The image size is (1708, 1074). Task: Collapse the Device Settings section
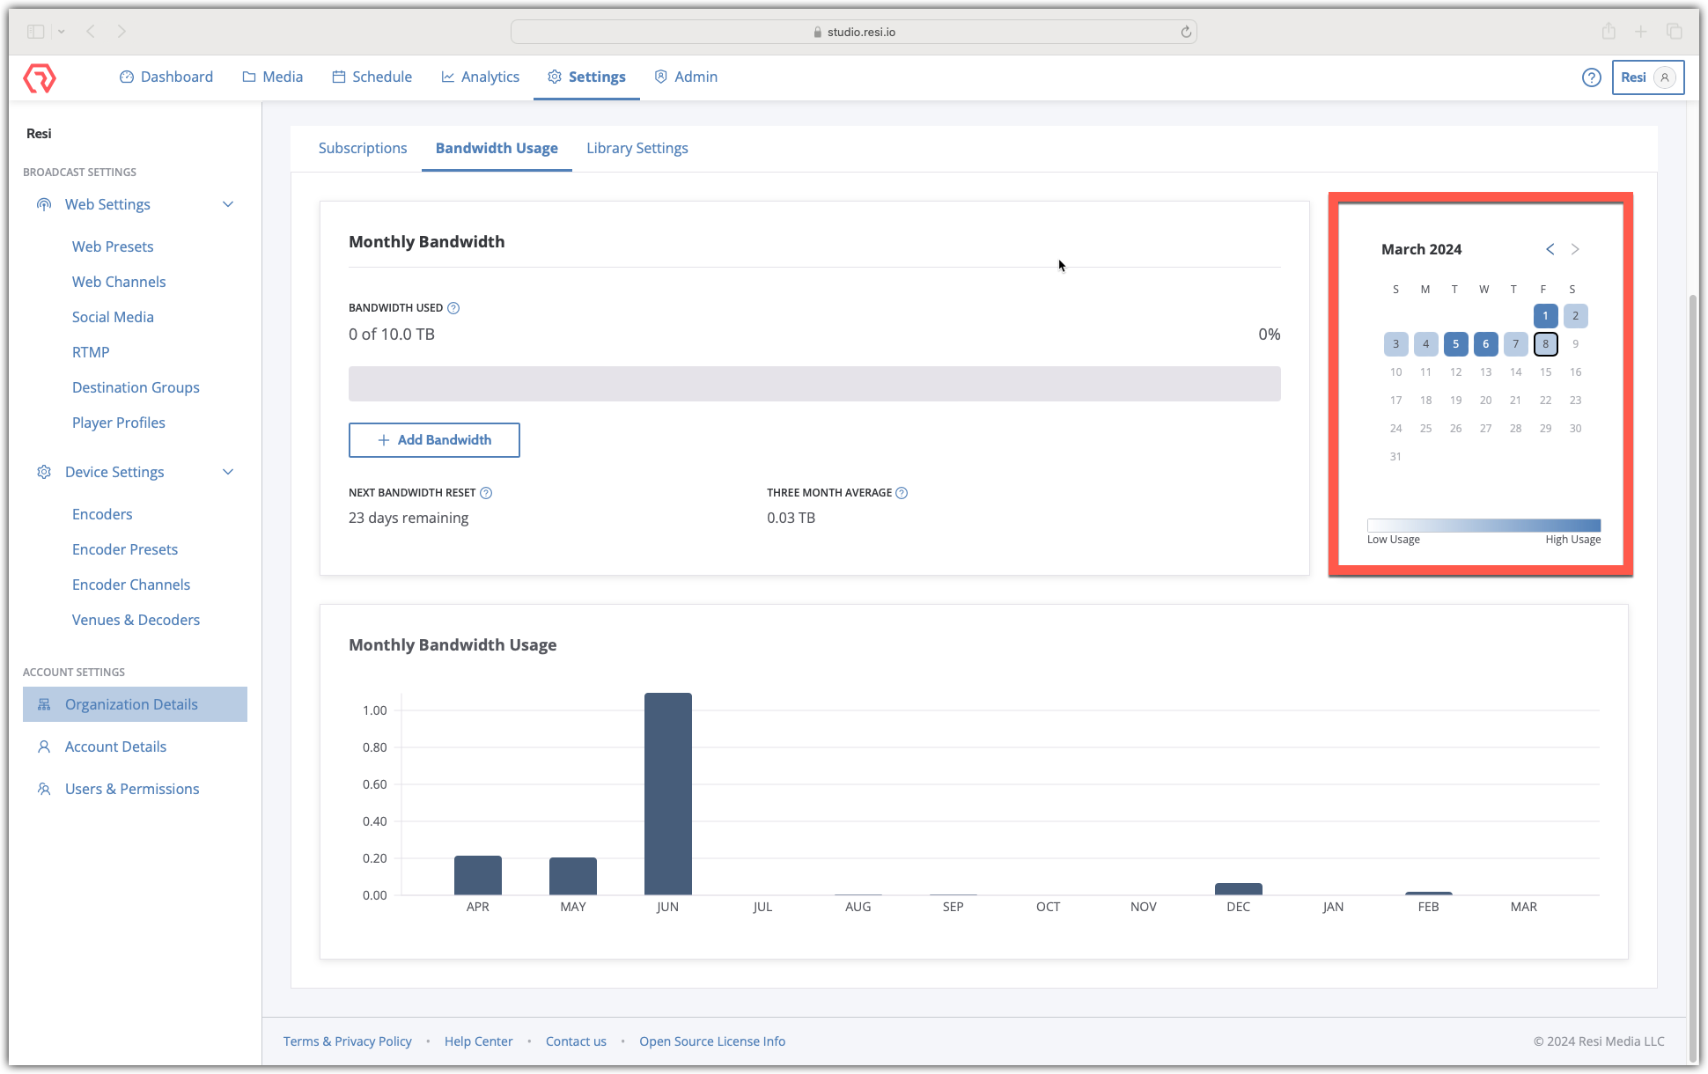pyautogui.click(x=228, y=472)
